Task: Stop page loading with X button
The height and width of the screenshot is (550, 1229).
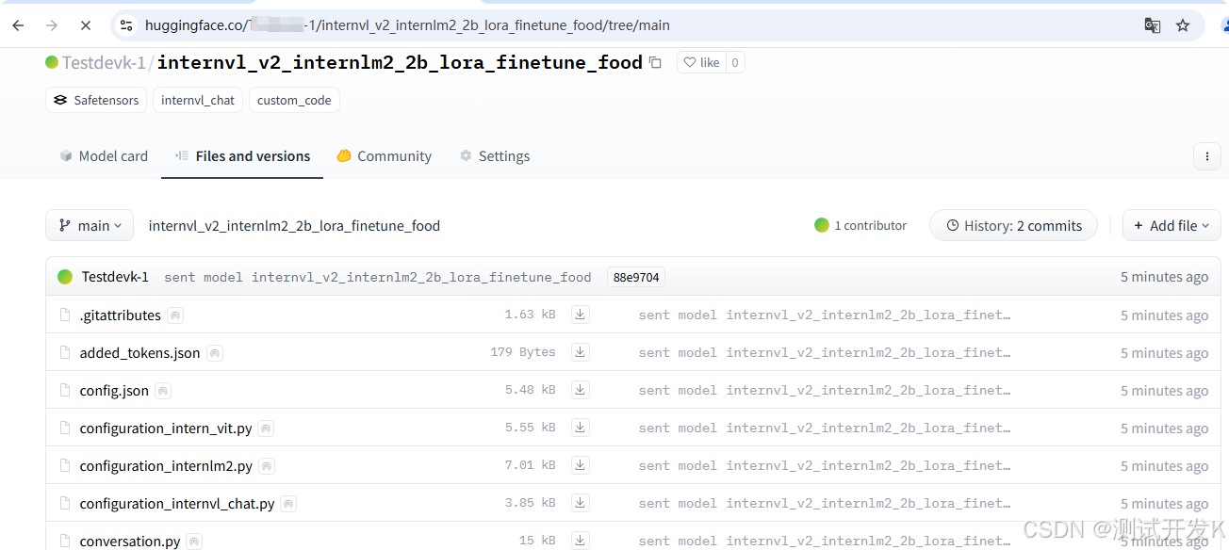Action: [x=86, y=25]
